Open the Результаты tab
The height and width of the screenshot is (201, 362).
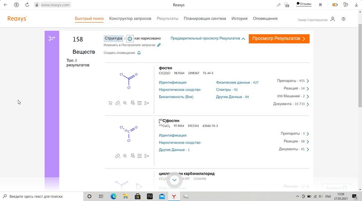[167, 19]
